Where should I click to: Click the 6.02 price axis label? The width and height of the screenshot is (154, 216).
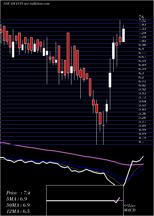[x=142, y=85]
